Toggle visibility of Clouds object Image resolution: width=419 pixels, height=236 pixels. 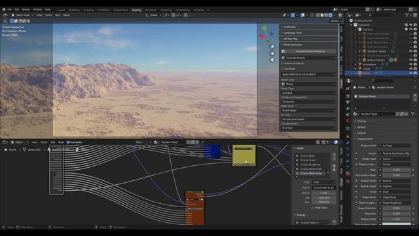coord(410,69)
